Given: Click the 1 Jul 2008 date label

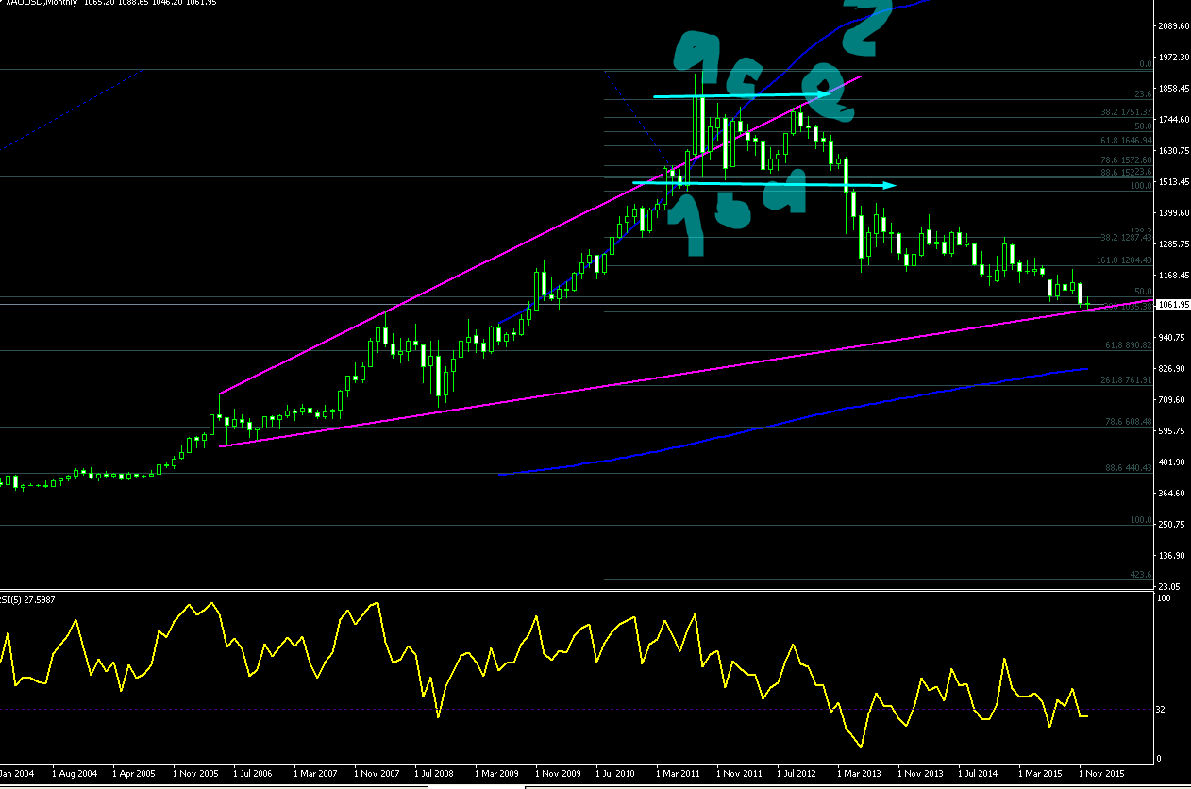Looking at the screenshot, I should click(x=436, y=773).
